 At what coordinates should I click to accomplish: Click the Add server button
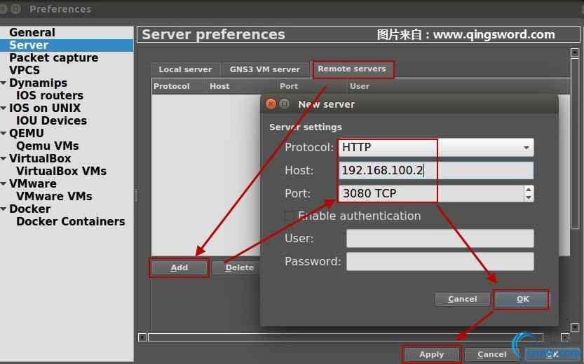[179, 267]
